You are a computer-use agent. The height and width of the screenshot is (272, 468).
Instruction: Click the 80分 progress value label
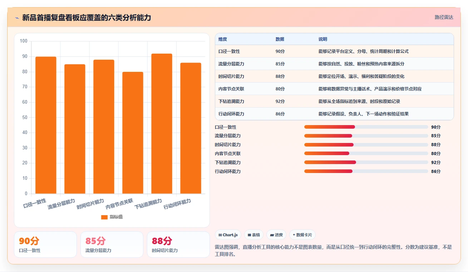(x=436, y=153)
